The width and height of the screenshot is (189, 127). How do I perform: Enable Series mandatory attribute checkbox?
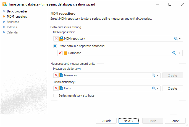55,96
